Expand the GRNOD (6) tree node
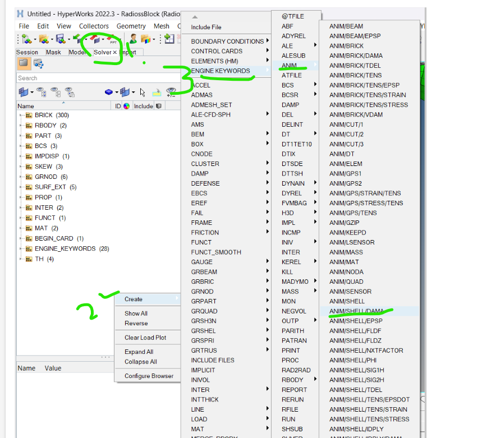 point(21,177)
